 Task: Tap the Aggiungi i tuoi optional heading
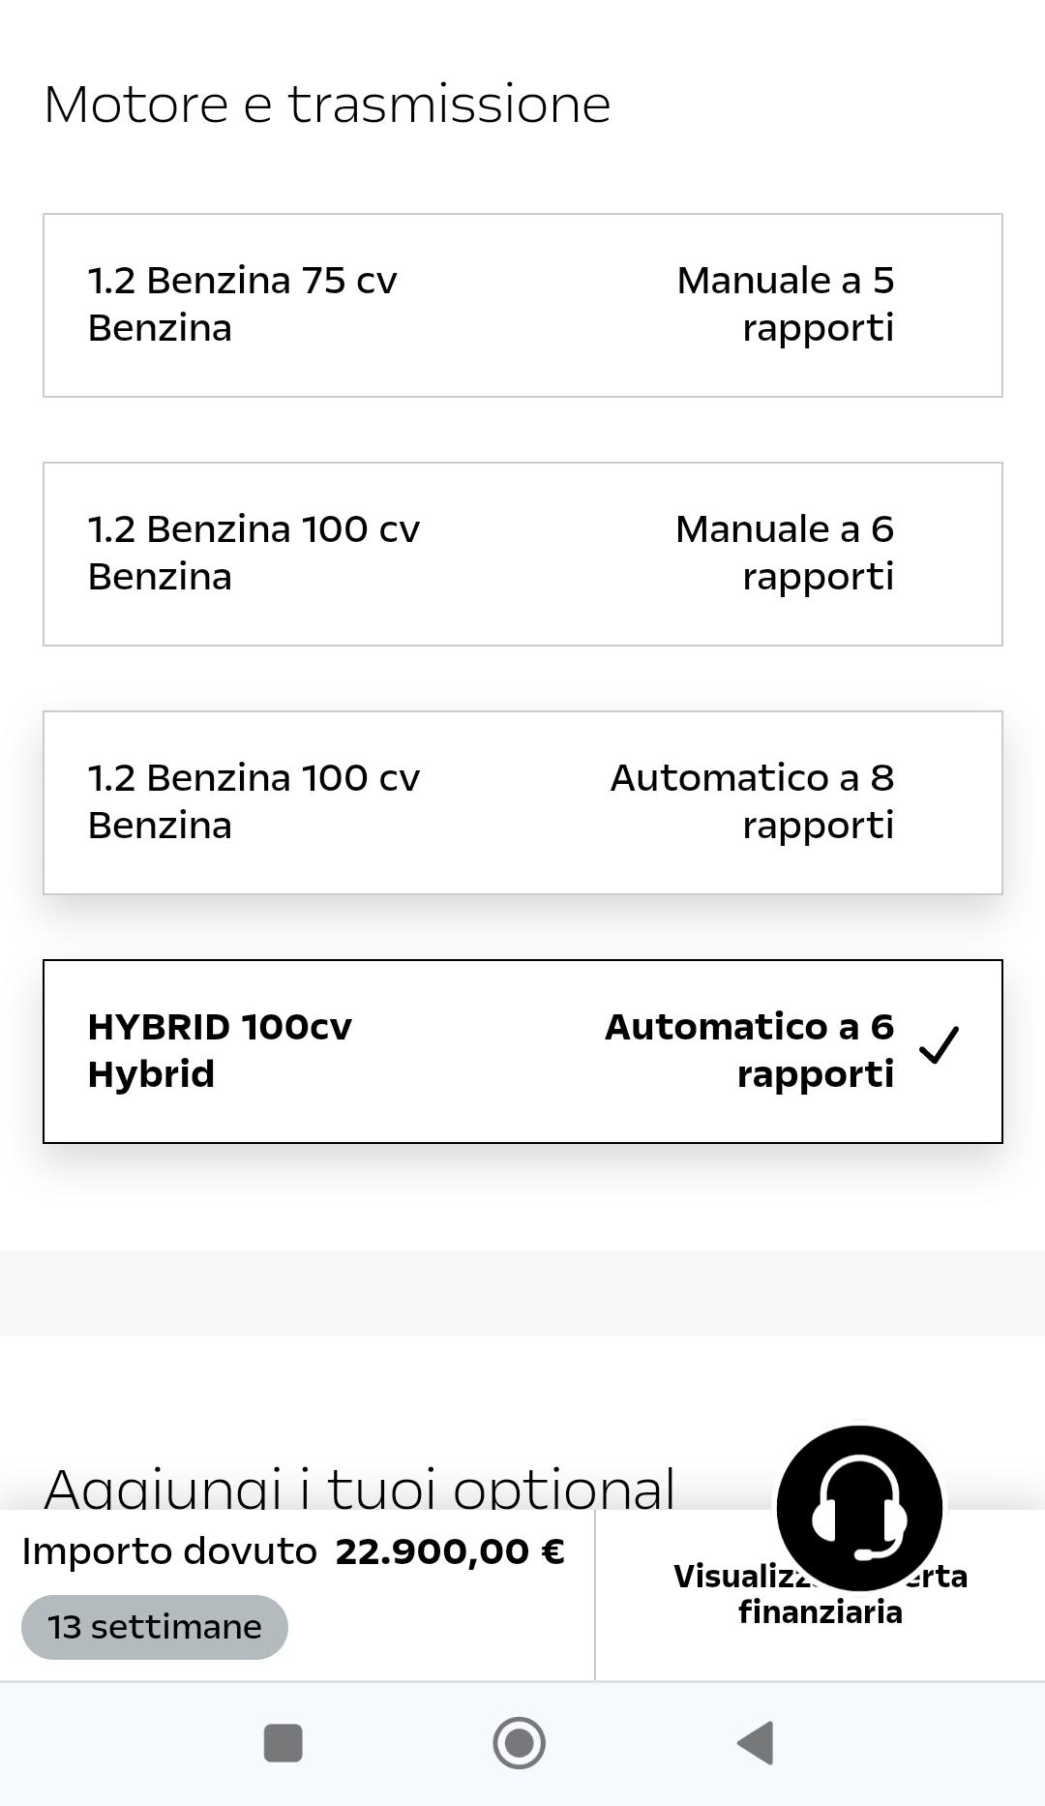[x=359, y=1488]
